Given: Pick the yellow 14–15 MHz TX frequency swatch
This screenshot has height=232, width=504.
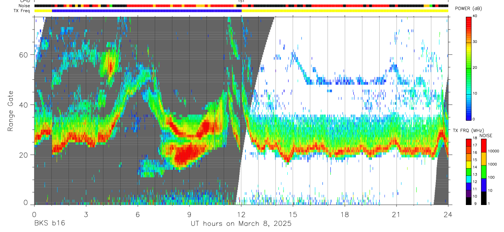Looking at the screenshot, I should coord(469,164).
